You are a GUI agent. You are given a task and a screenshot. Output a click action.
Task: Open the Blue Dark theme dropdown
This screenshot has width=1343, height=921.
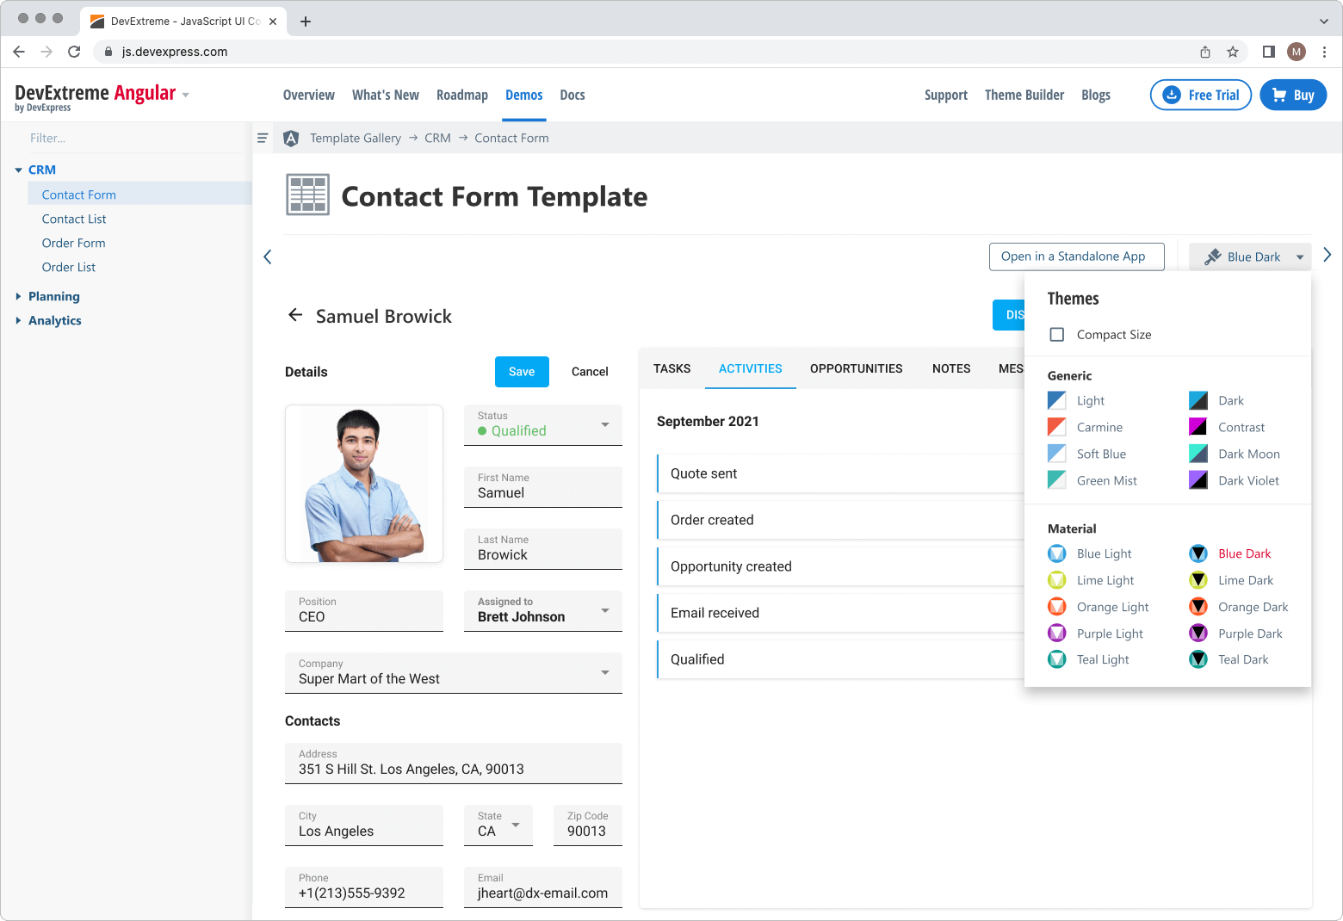pyautogui.click(x=1250, y=257)
